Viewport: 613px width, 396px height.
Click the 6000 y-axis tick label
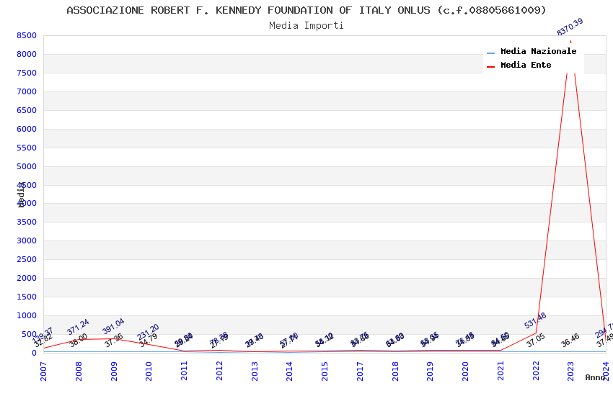[27, 129]
